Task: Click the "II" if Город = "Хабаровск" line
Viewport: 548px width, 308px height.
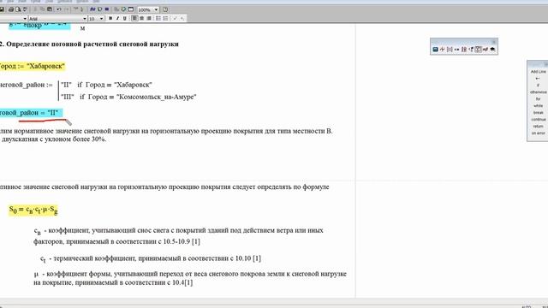Action: [106, 85]
